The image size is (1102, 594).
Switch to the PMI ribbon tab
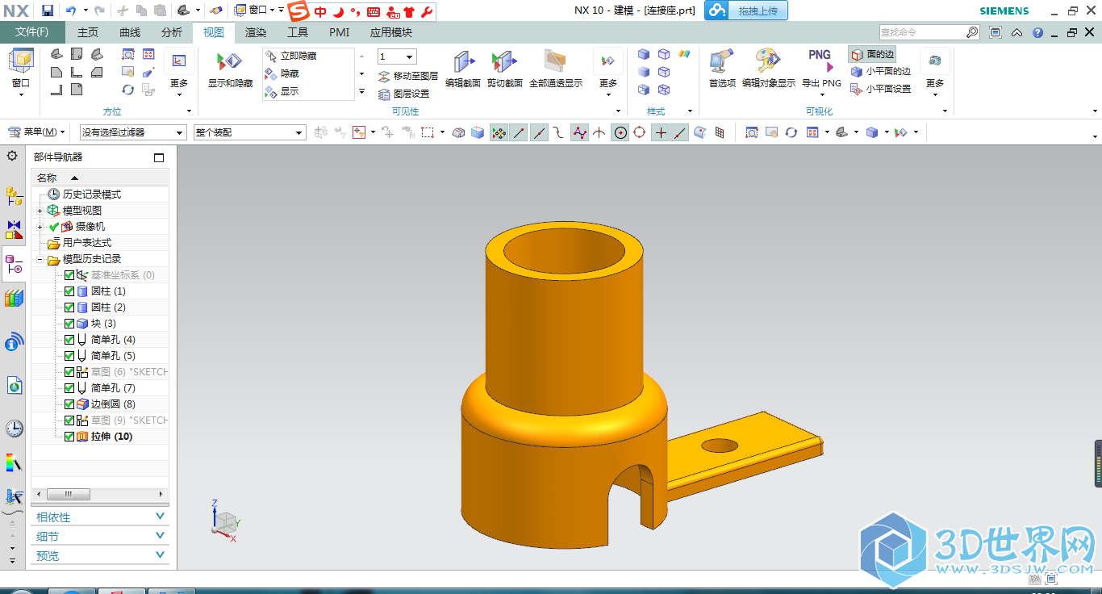(340, 32)
